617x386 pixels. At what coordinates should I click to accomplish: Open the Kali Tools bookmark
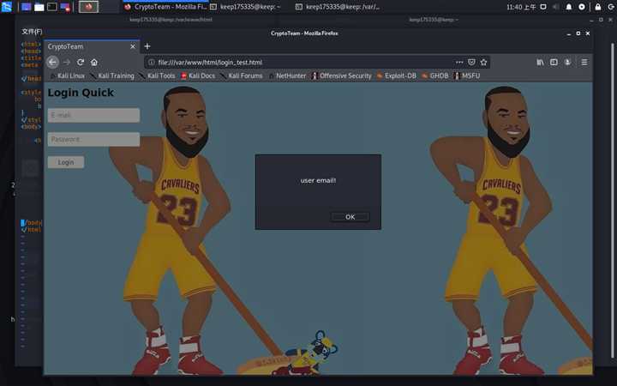pos(157,75)
